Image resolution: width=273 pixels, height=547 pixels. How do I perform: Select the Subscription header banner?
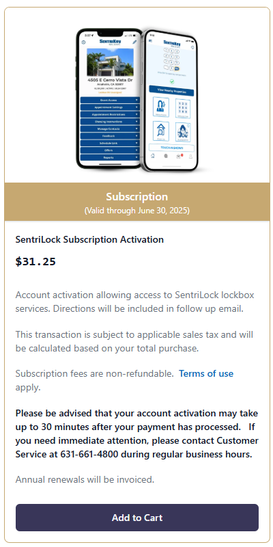(137, 202)
